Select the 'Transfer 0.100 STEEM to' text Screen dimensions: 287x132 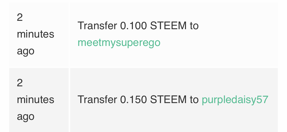click(x=138, y=26)
